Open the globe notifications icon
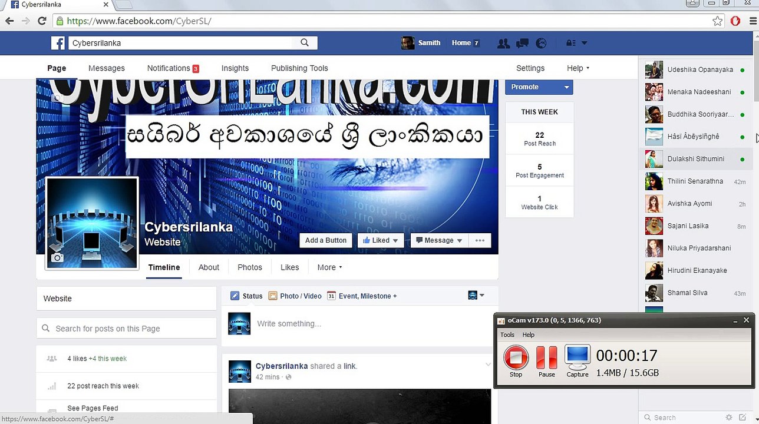 (541, 43)
